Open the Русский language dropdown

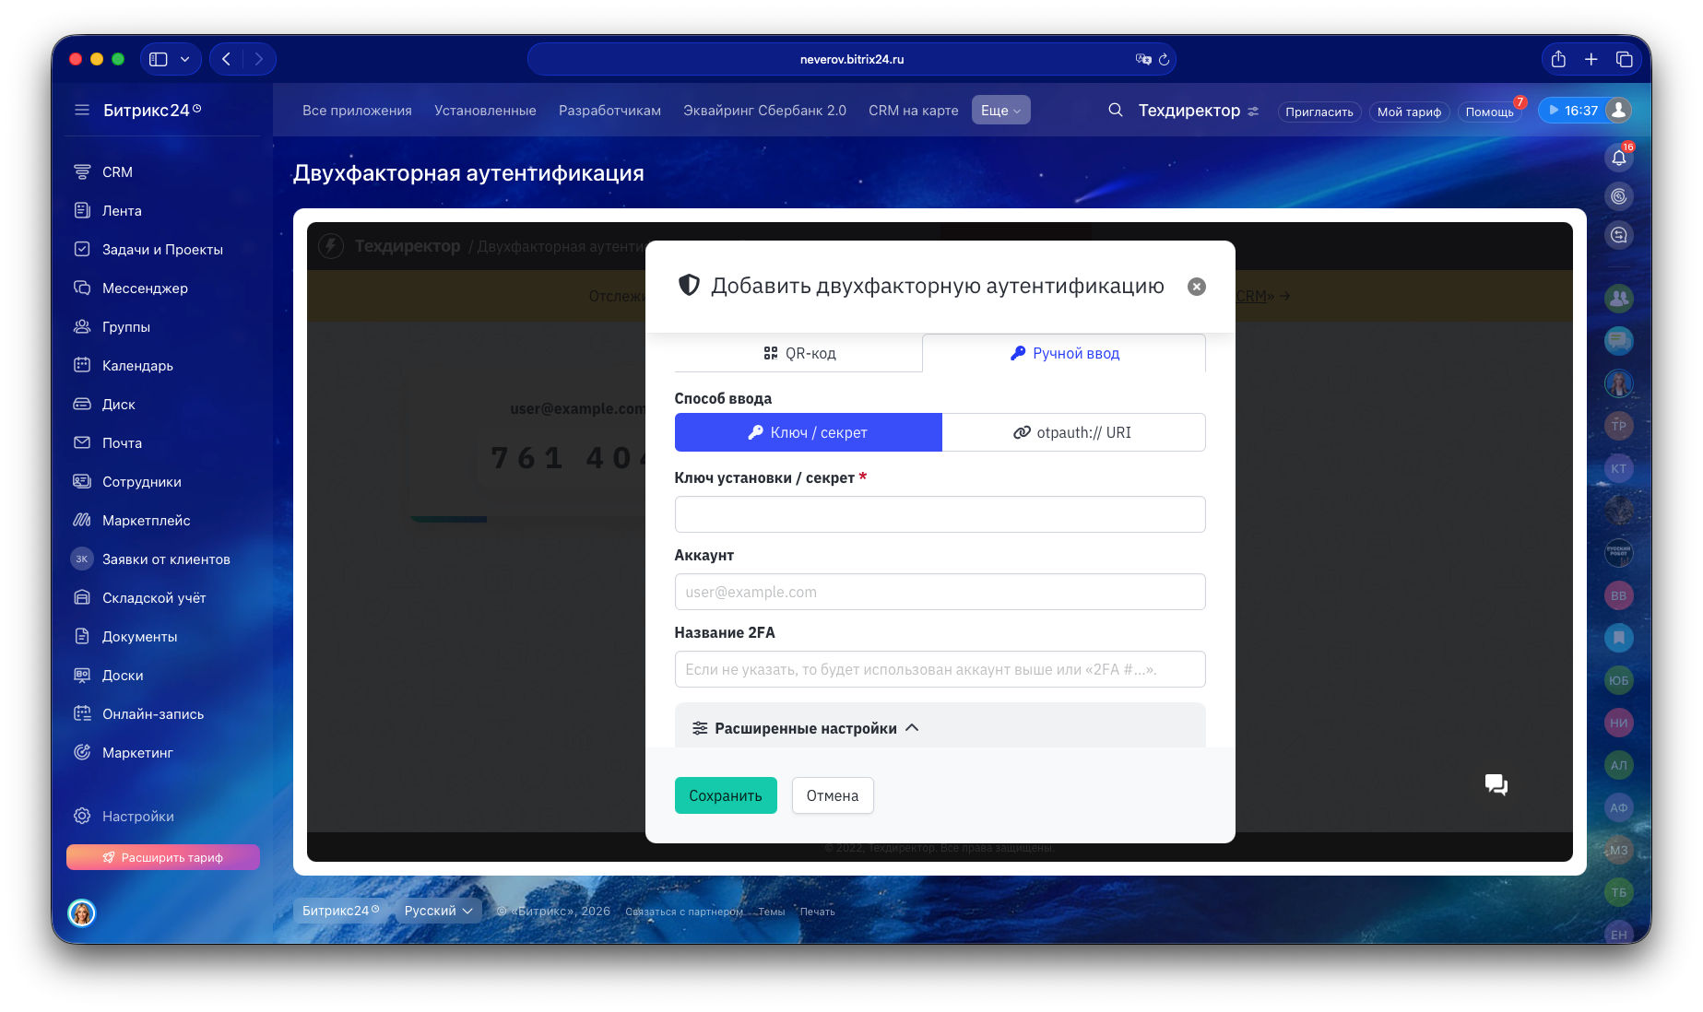click(x=438, y=911)
